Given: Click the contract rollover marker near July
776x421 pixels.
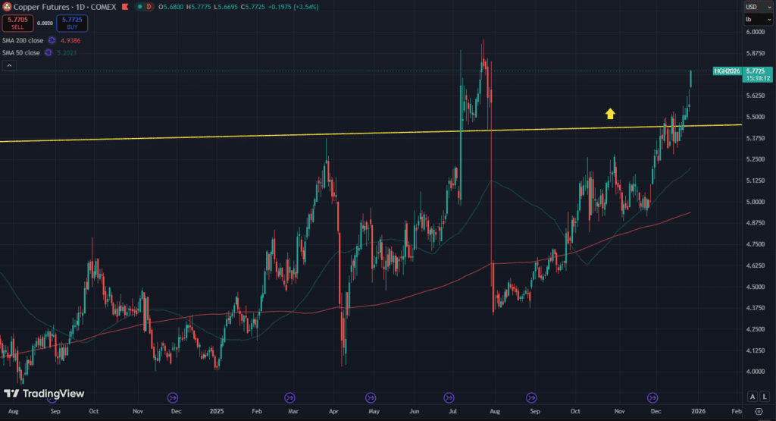Looking at the screenshot, I should click(x=449, y=397).
